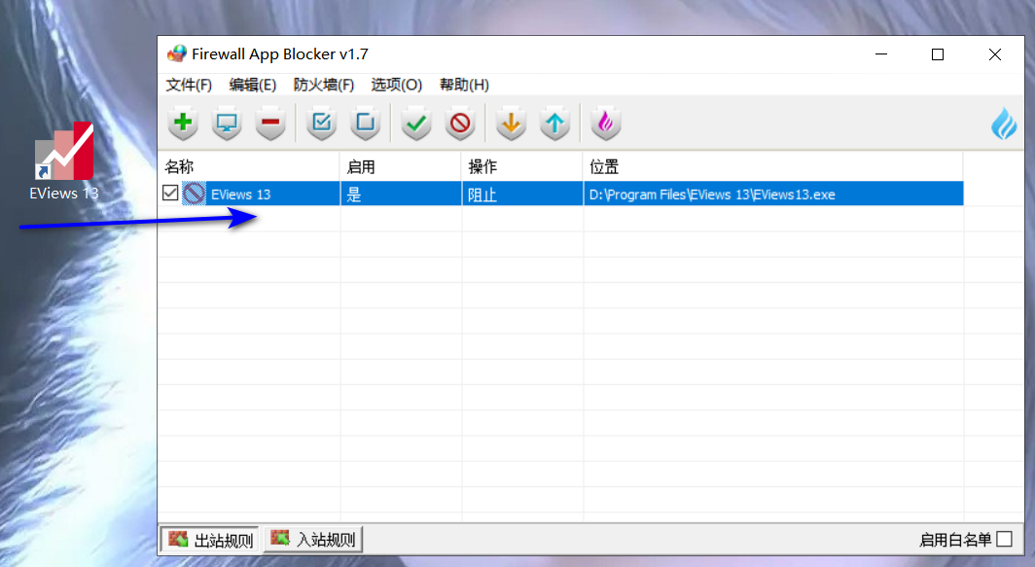
Task: Click the green plus Add application icon
Action: click(183, 123)
